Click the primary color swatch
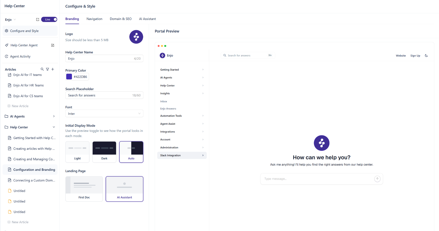This screenshot has width=439, height=231. click(69, 77)
